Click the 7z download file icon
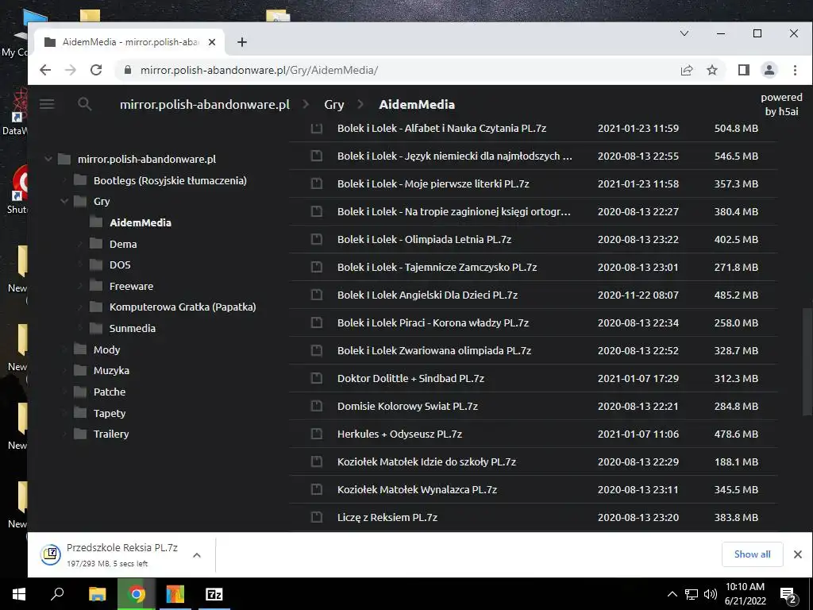Screen dimensions: 813x610 pyautogui.click(x=51, y=554)
